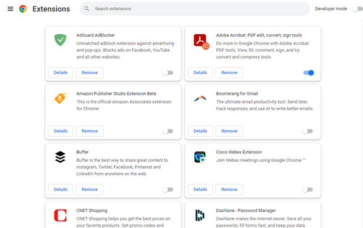Click the Amazon Publisher Studio tag icon
This screenshot has width=363, height=228.
pyautogui.click(x=60, y=98)
